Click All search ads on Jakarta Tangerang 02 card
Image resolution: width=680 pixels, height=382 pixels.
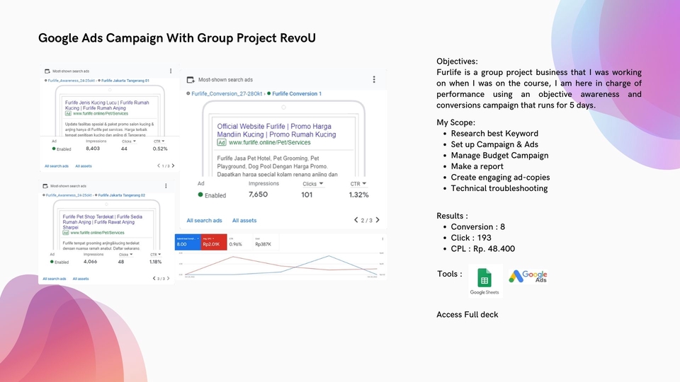pos(55,279)
